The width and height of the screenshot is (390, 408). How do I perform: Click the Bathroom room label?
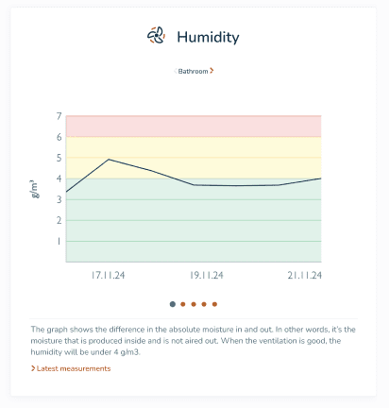[x=193, y=72]
